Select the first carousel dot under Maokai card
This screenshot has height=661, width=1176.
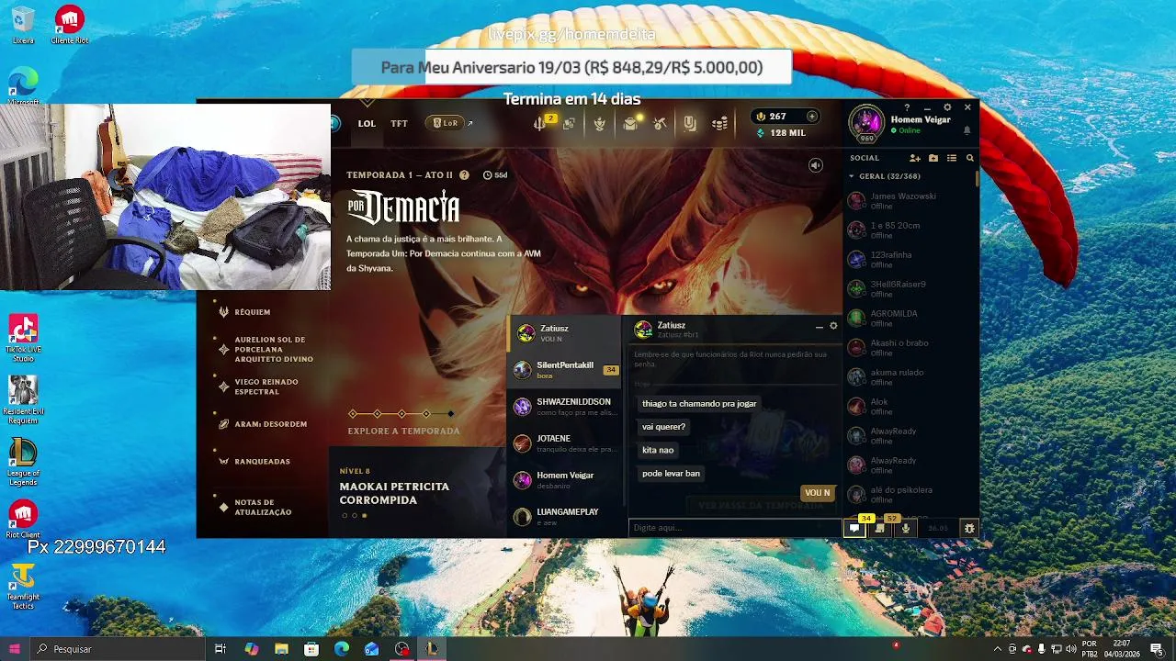(345, 516)
